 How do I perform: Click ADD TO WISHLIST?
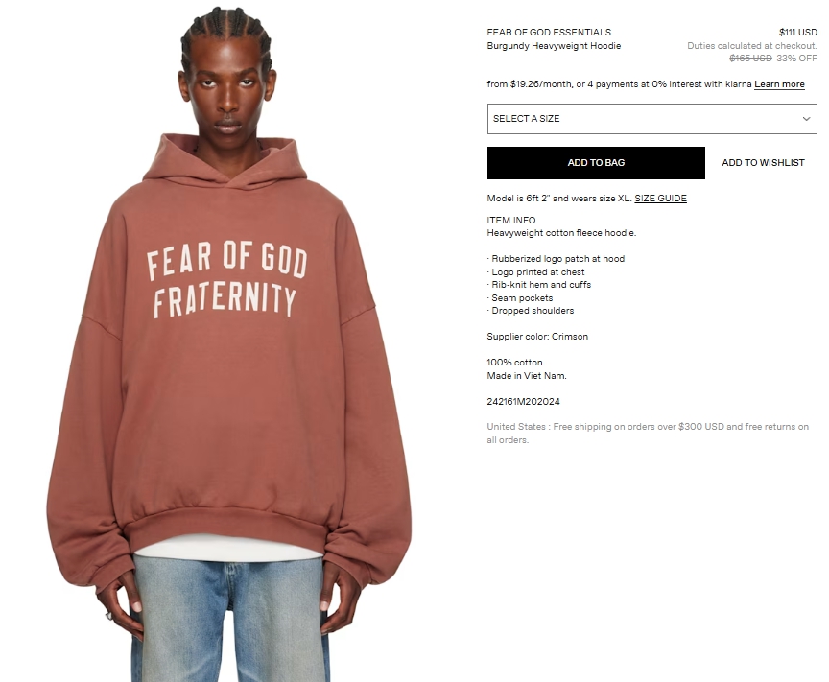tap(763, 163)
